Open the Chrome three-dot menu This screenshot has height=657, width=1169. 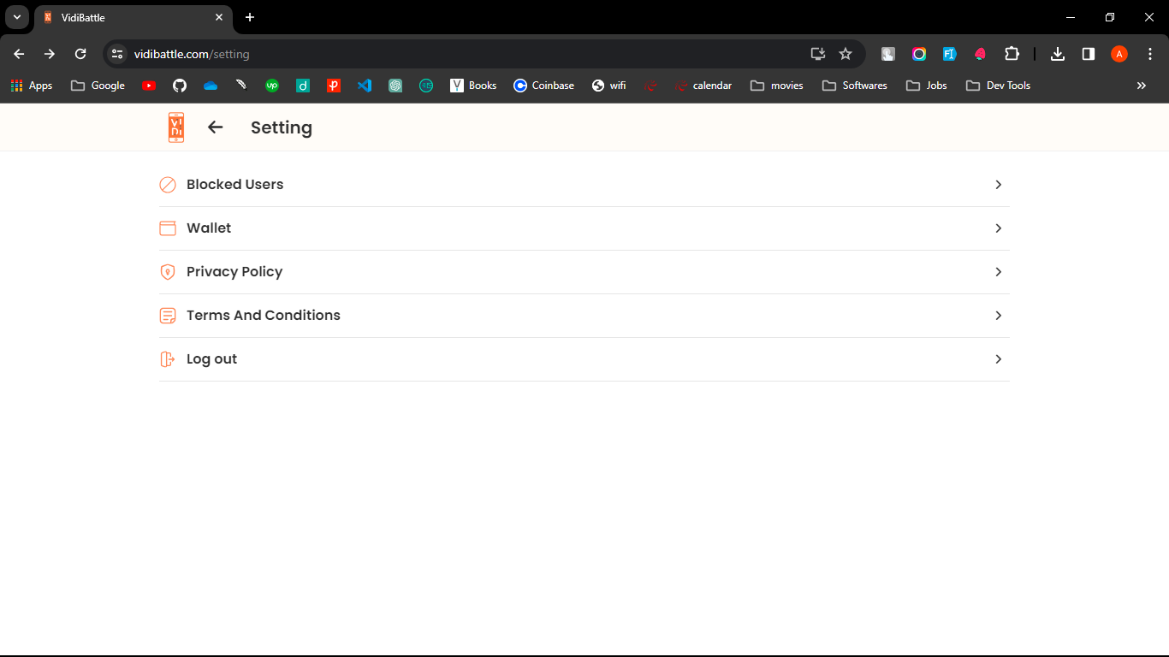(x=1150, y=54)
